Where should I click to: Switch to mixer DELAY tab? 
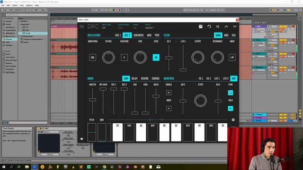134,78
